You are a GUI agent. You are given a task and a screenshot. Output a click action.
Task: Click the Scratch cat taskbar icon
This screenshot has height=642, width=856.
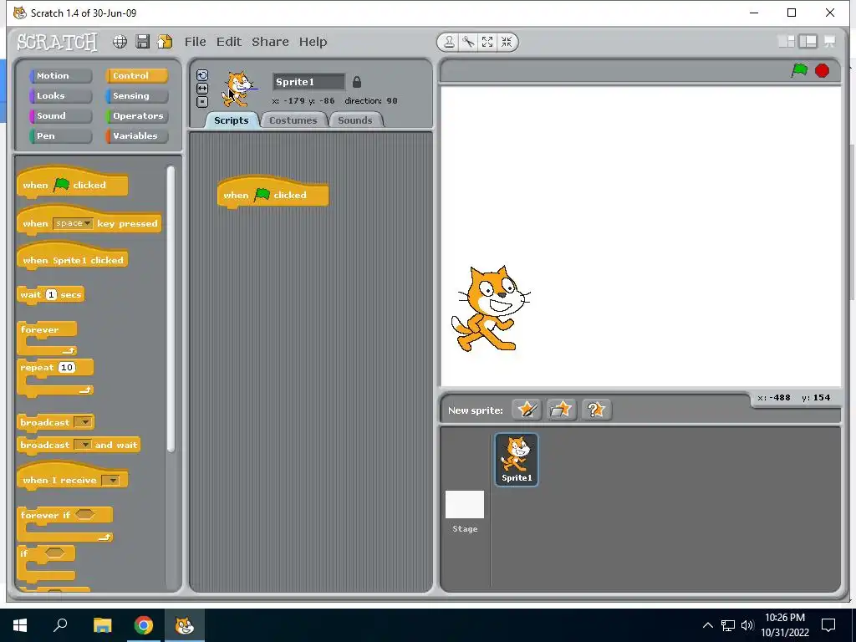point(185,625)
